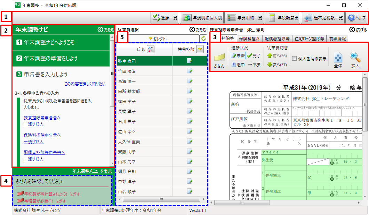The width and height of the screenshot is (369, 215).
Task: Remove note via はがす beside 年税額が再計算された
Action: point(75,194)
